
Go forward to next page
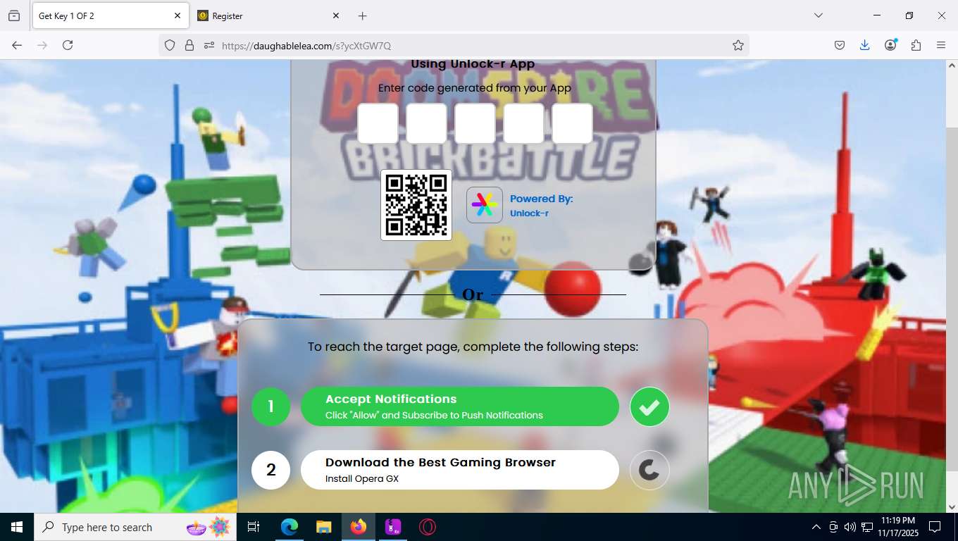[x=42, y=45]
